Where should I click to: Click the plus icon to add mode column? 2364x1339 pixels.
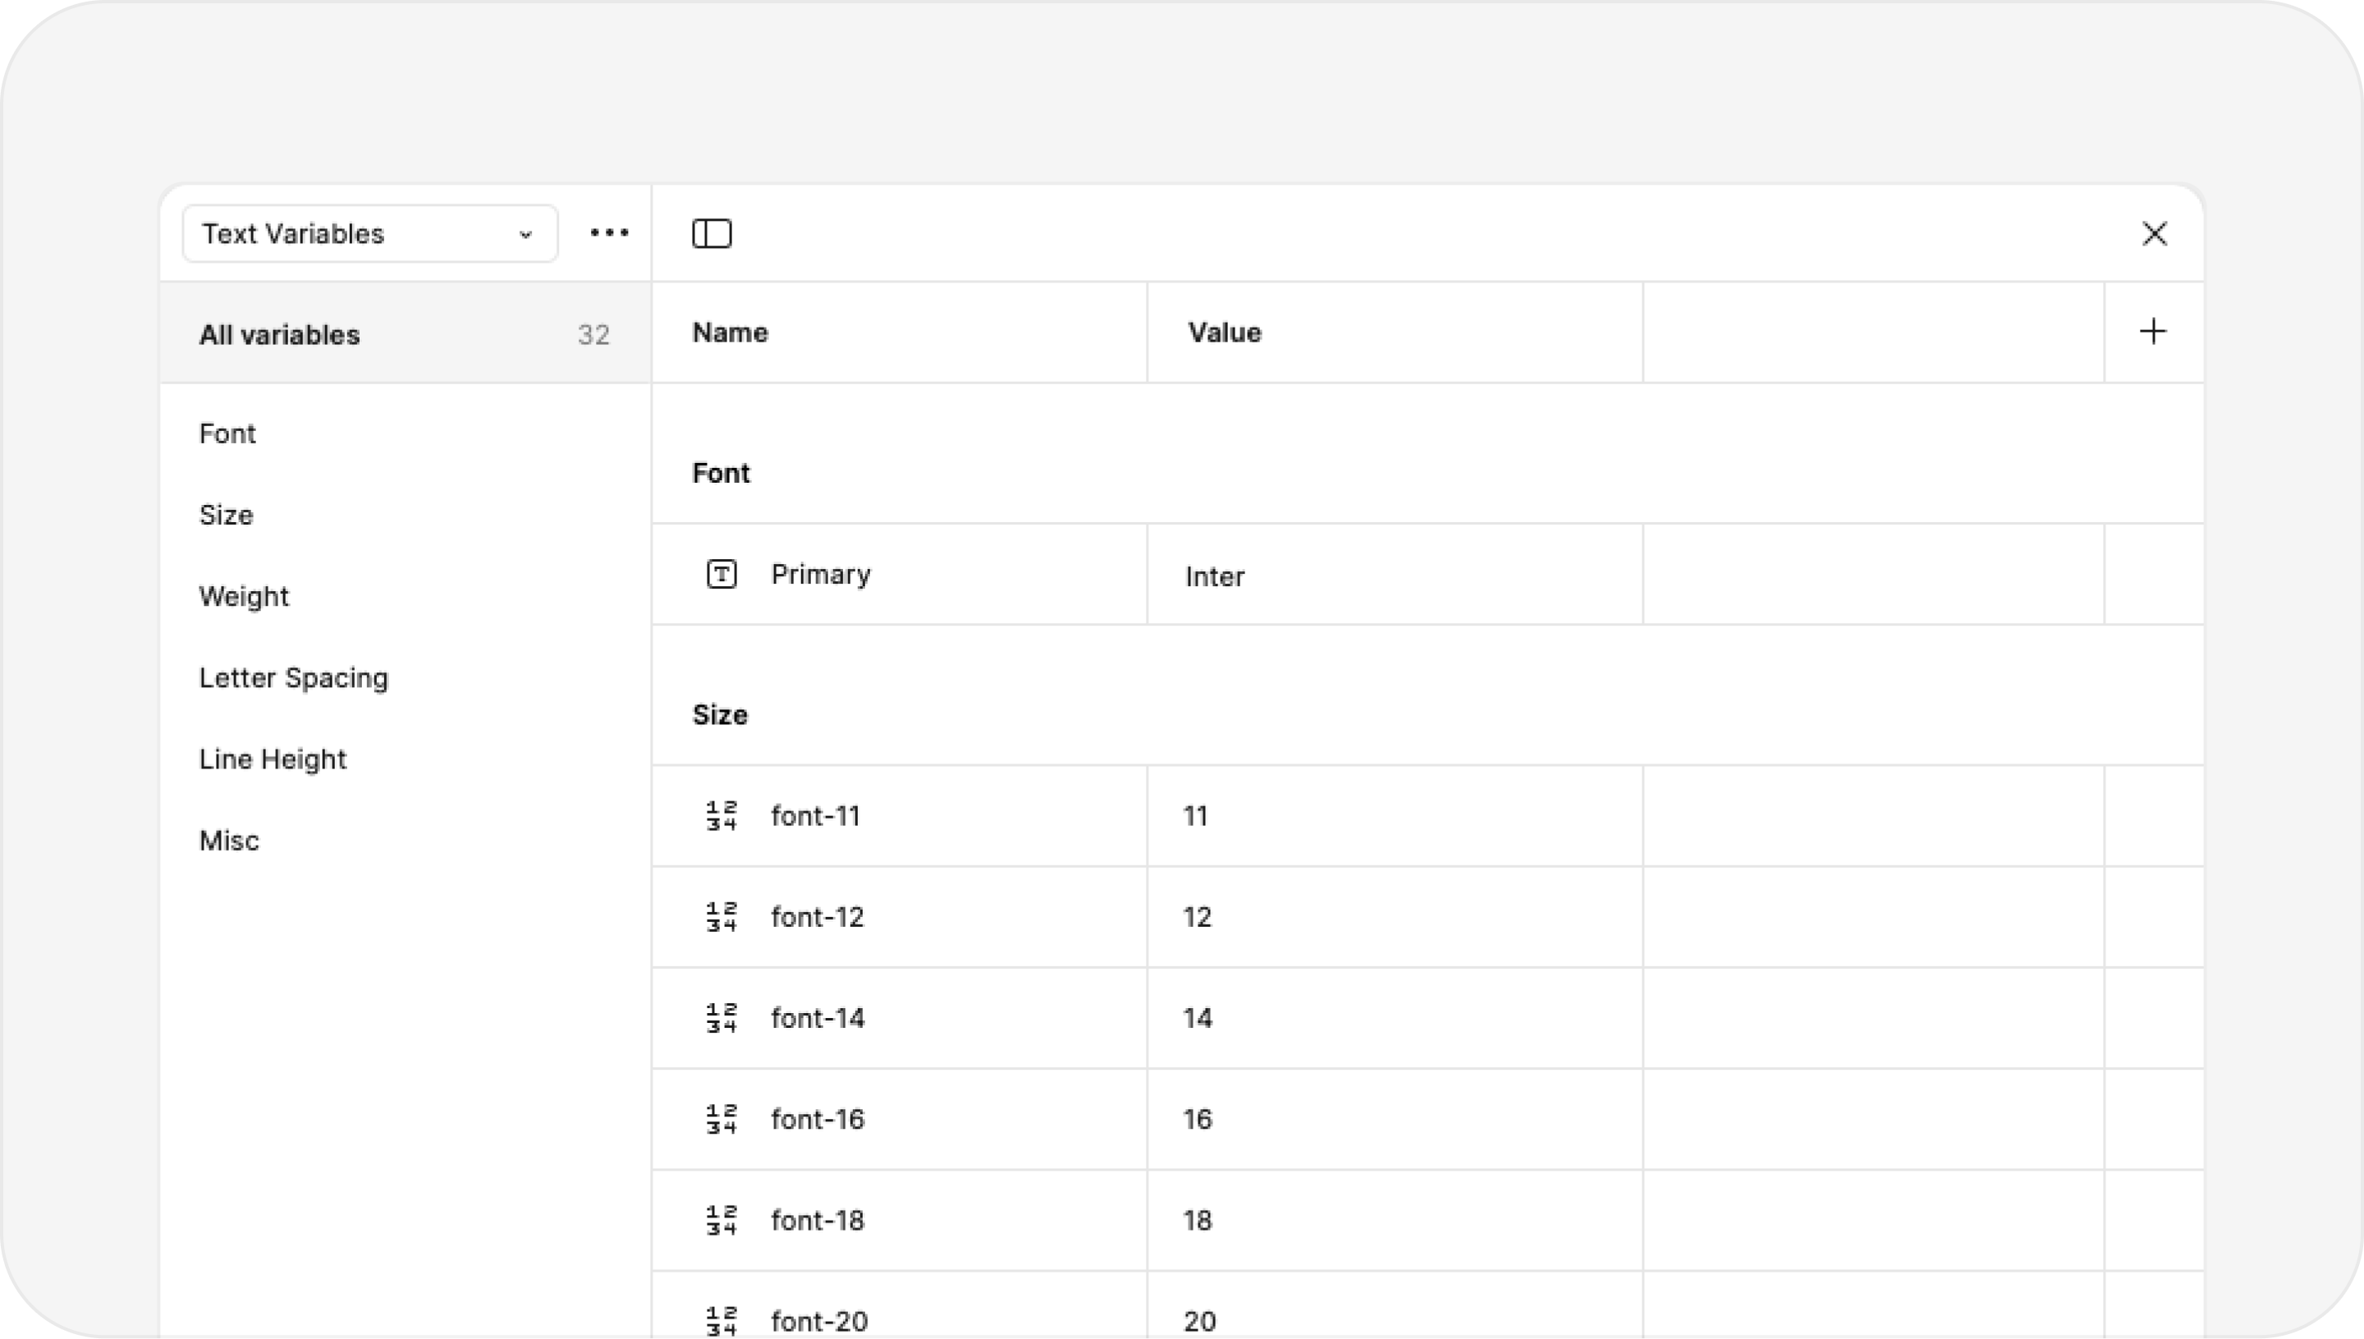[x=2152, y=332]
